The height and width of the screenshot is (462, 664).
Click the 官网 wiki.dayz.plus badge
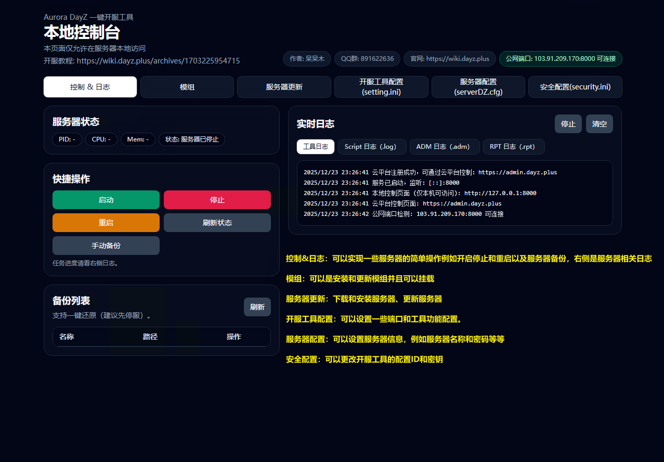coord(450,59)
